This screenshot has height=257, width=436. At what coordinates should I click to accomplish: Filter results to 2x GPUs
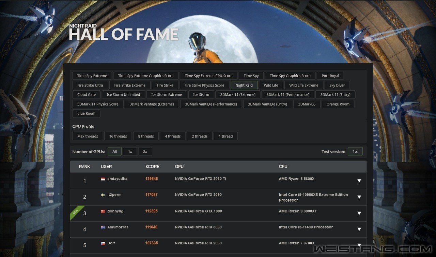coord(145,151)
